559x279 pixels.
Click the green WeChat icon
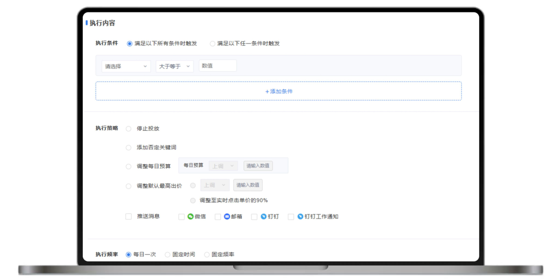(x=190, y=216)
